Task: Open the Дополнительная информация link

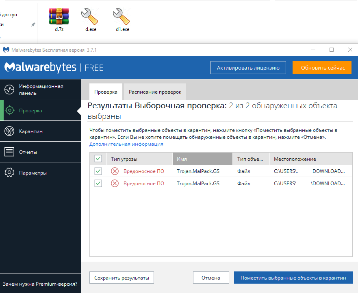Action: (x=126, y=144)
